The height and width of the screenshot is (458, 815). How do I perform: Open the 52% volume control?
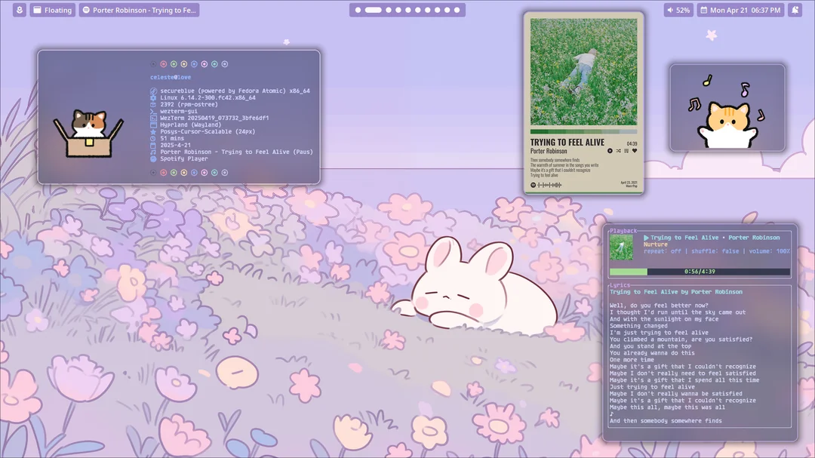click(x=678, y=10)
